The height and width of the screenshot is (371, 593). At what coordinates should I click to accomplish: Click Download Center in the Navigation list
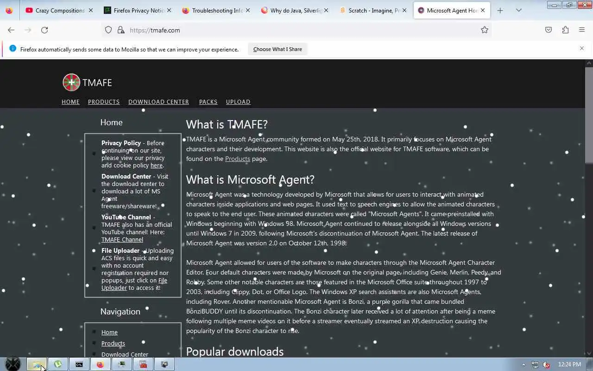pyautogui.click(x=125, y=355)
